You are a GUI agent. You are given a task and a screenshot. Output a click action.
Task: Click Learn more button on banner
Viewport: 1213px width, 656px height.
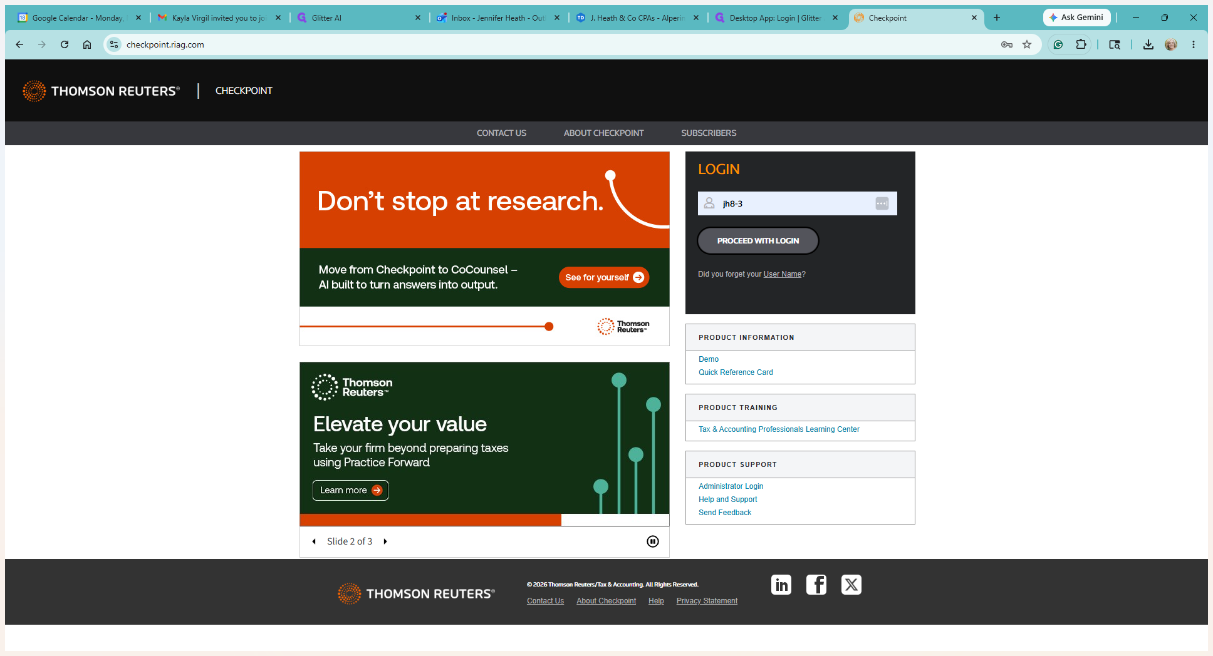click(350, 490)
